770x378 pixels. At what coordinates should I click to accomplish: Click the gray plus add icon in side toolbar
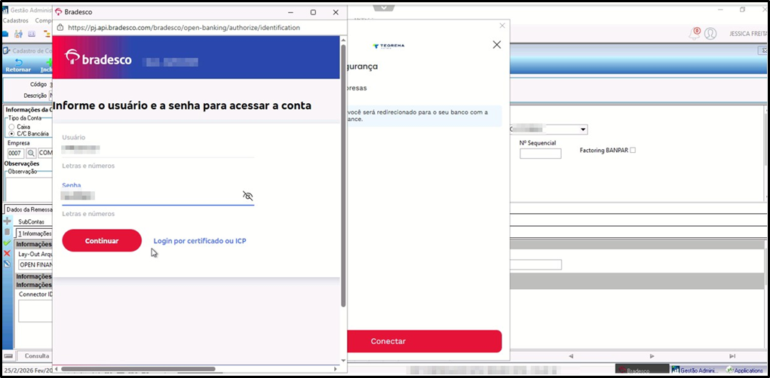pos(7,221)
